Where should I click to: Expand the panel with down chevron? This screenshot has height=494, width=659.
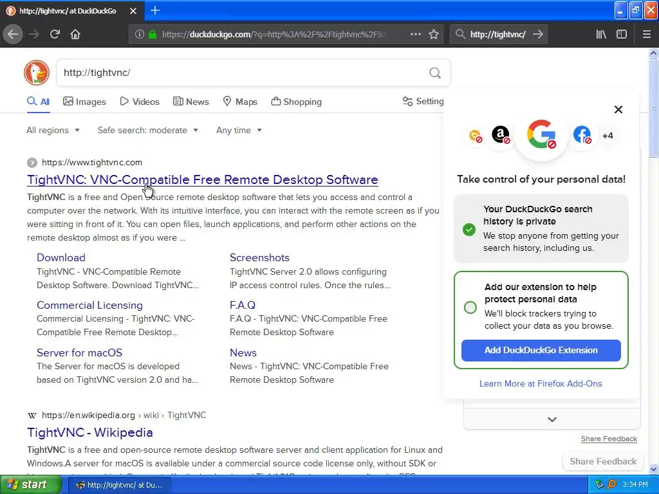point(552,419)
